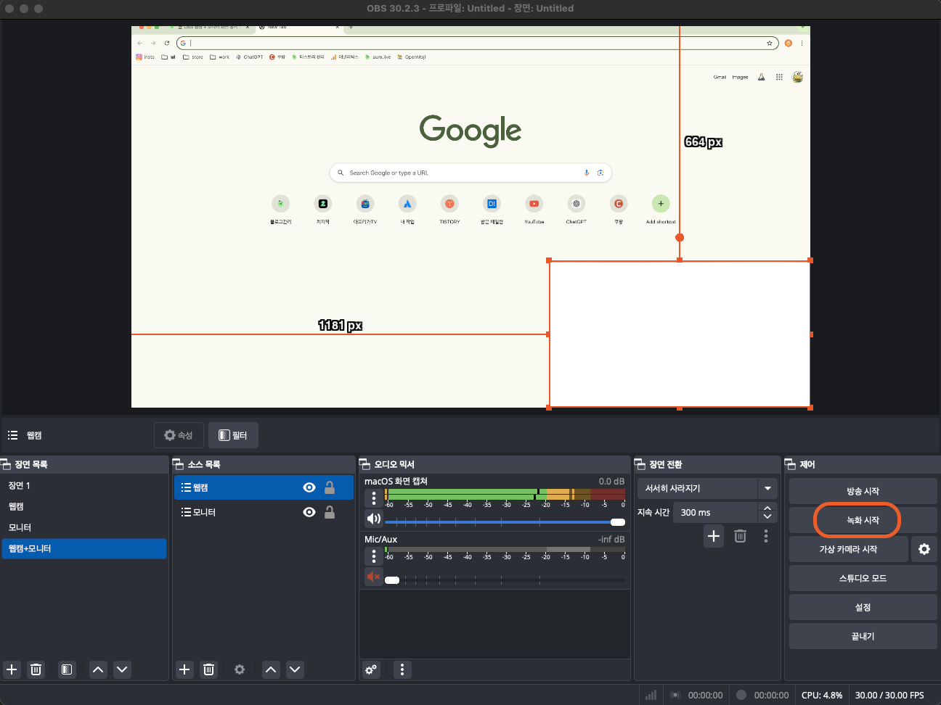Image resolution: width=941 pixels, height=705 pixels.
Task: Select the 웹캠 source in source list
Action: point(264,487)
